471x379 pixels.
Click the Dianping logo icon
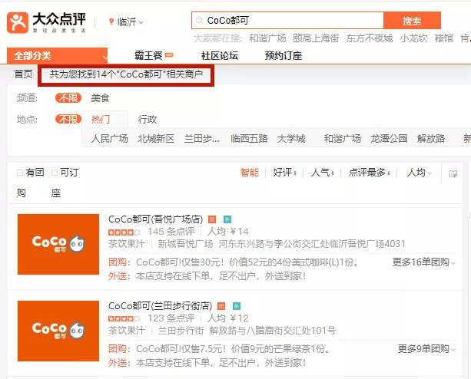tap(20, 21)
